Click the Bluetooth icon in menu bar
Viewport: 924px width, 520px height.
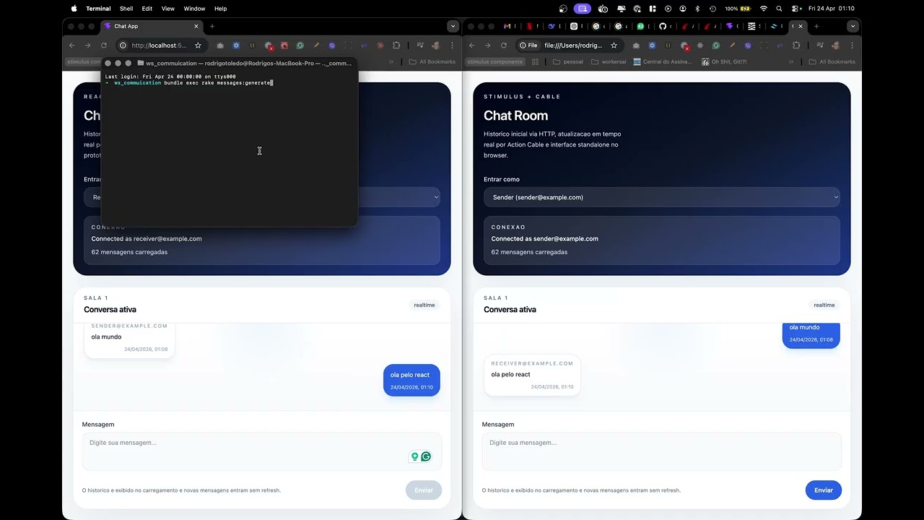point(697,9)
